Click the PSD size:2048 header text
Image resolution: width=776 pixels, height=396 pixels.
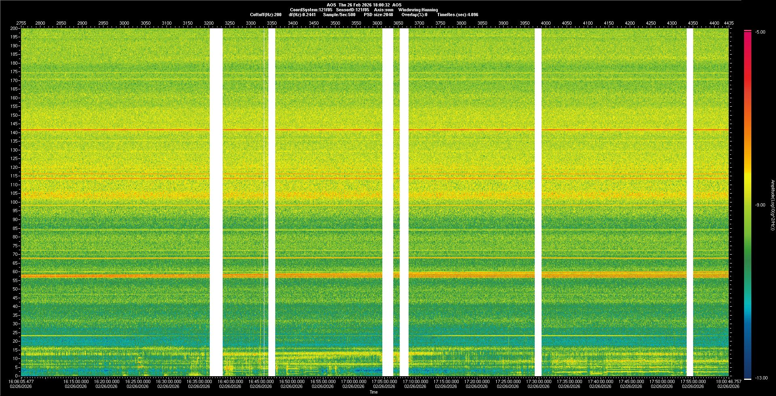click(x=378, y=15)
